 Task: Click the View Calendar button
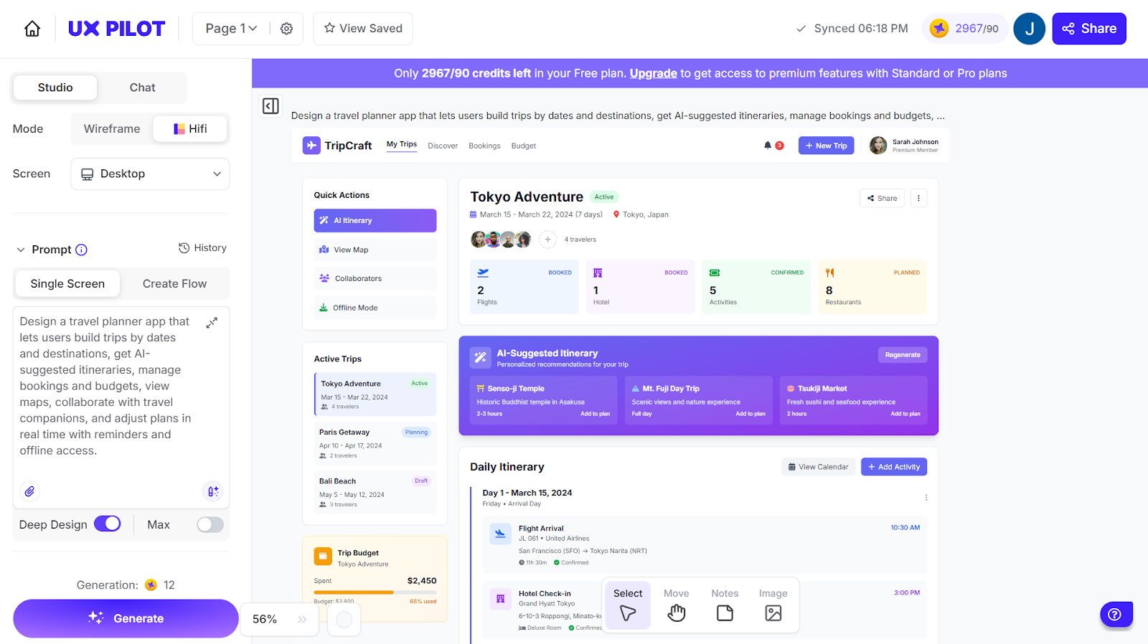click(x=819, y=467)
